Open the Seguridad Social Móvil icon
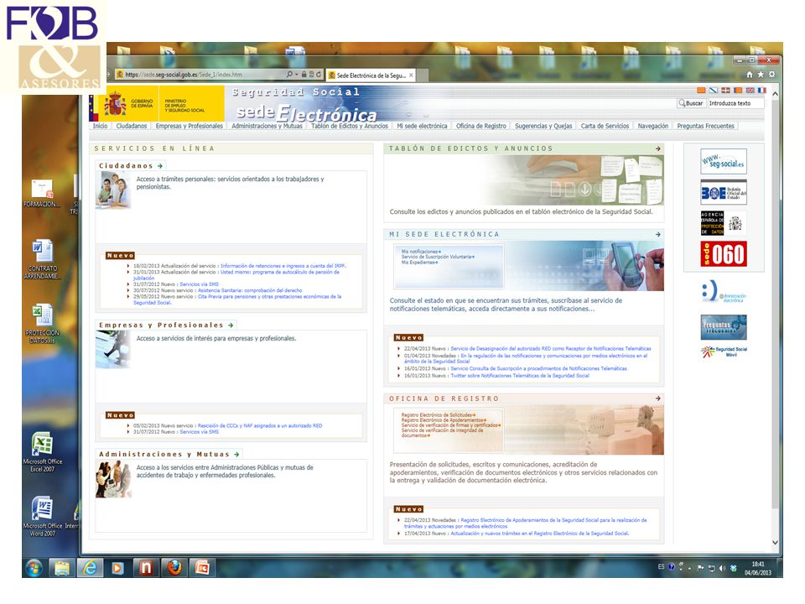 pos(724,351)
